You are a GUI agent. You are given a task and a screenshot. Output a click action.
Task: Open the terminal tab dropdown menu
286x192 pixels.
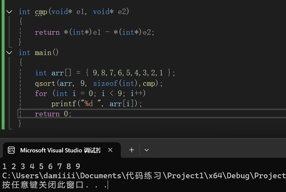(x=147, y=150)
